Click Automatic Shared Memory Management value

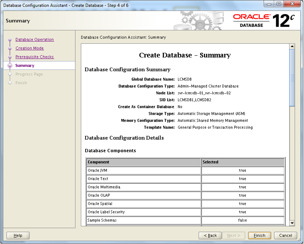[x=213, y=121]
